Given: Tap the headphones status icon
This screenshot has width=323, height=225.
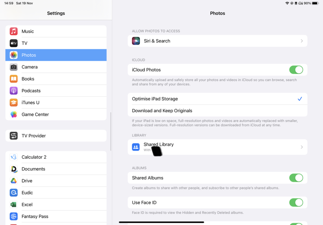Looking at the screenshot, I should tap(301, 3).
